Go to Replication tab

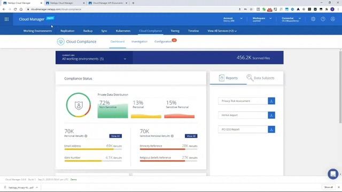67,31
